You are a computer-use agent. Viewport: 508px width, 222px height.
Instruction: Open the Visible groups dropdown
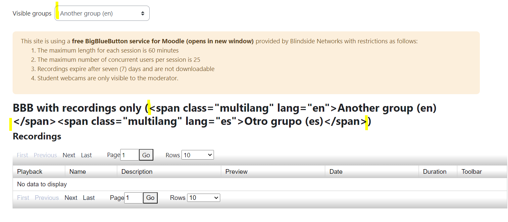pyautogui.click(x=102, y=14)
